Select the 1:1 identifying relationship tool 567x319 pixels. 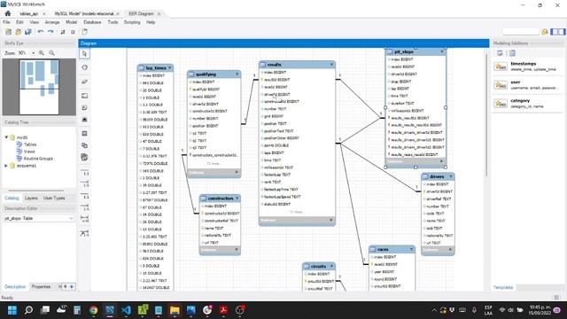[85, 196]
